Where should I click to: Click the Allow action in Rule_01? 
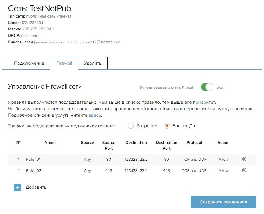pyautogui.click(x=224, y=160)
